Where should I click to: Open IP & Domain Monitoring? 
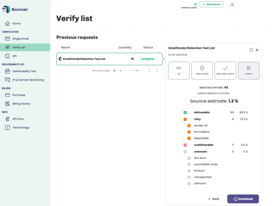pos(28,80)
